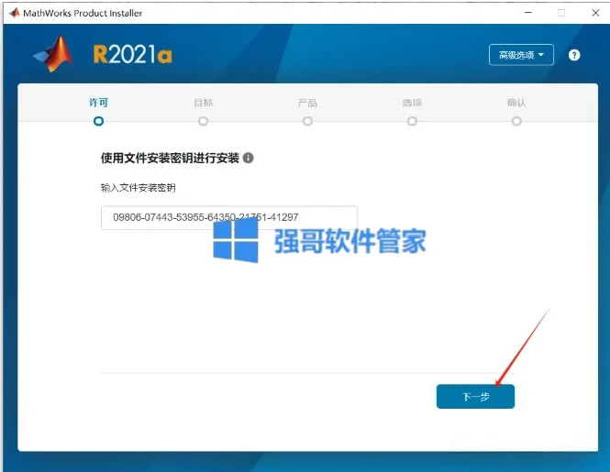Image resolution: width=610 pixels, height=472 pixels.
Task: Focus the file installation key input field
Action: pos(229,218)
